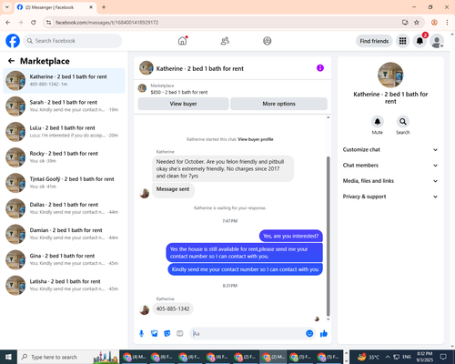Open the Facebook menu grid icon
This screenshot has height=364, width=455.
(x=402, y=41)
